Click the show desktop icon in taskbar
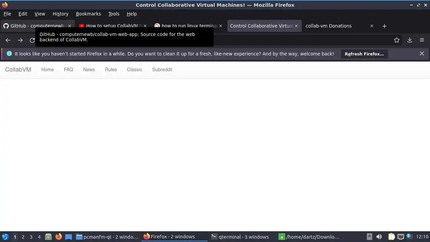The width and height of the screenshot is (430, 242). tap(69, 237)
